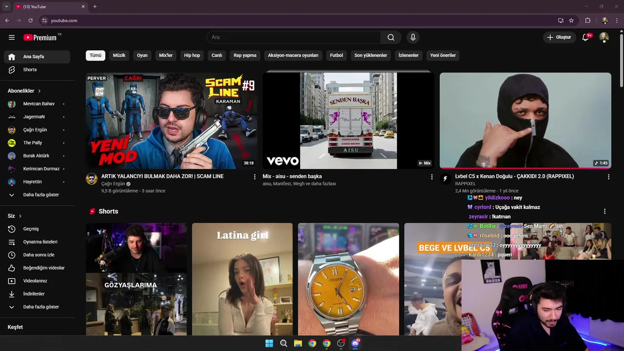Open Shorts shelf options menu

[x=604, y=212]
